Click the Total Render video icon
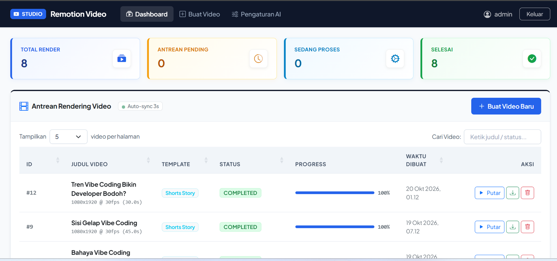The height and width of the screenshot is (261, 557). pos(121,58)
